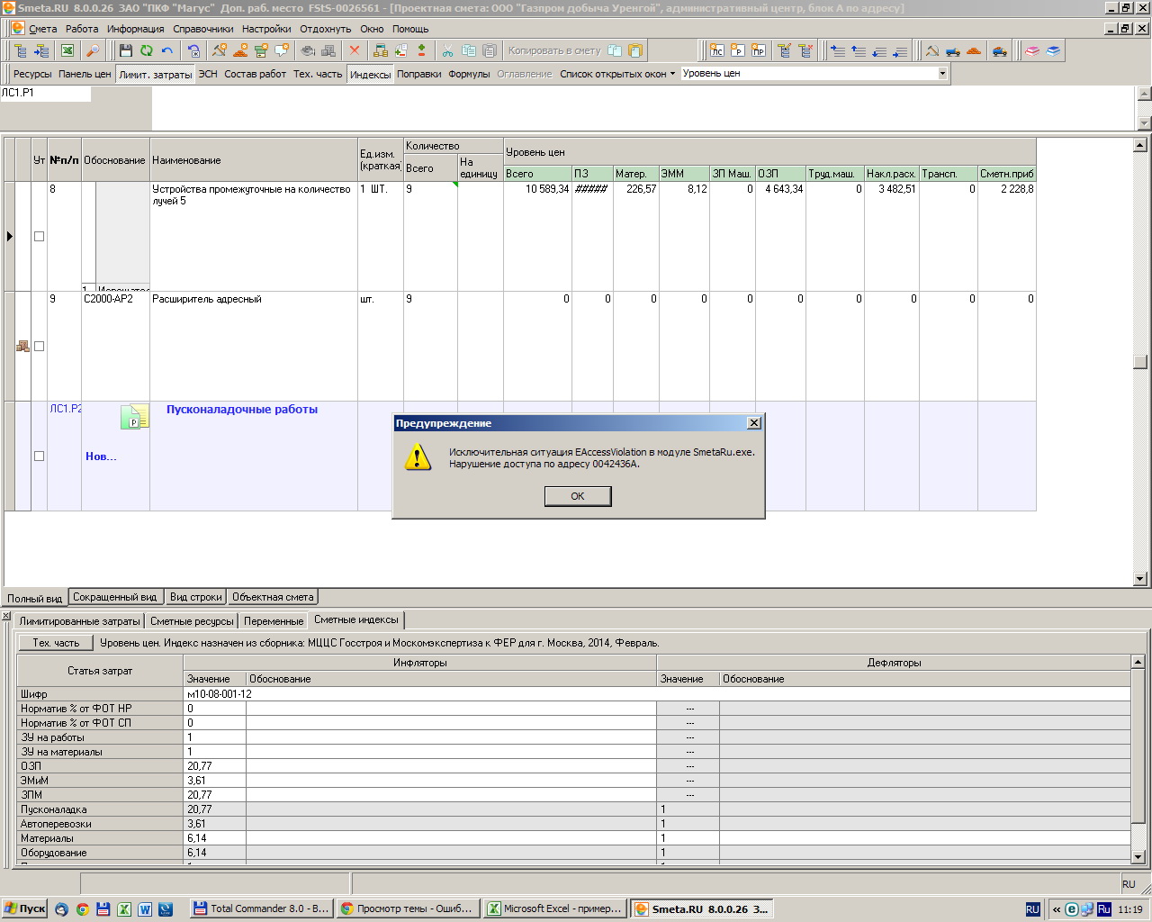Click the magnifier search icon
Screen dimensions: 1152x922
pyautogui.click(x=93, y=51)
